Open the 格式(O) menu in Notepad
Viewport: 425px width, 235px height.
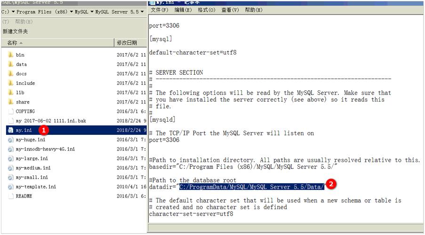coord(207,10)
